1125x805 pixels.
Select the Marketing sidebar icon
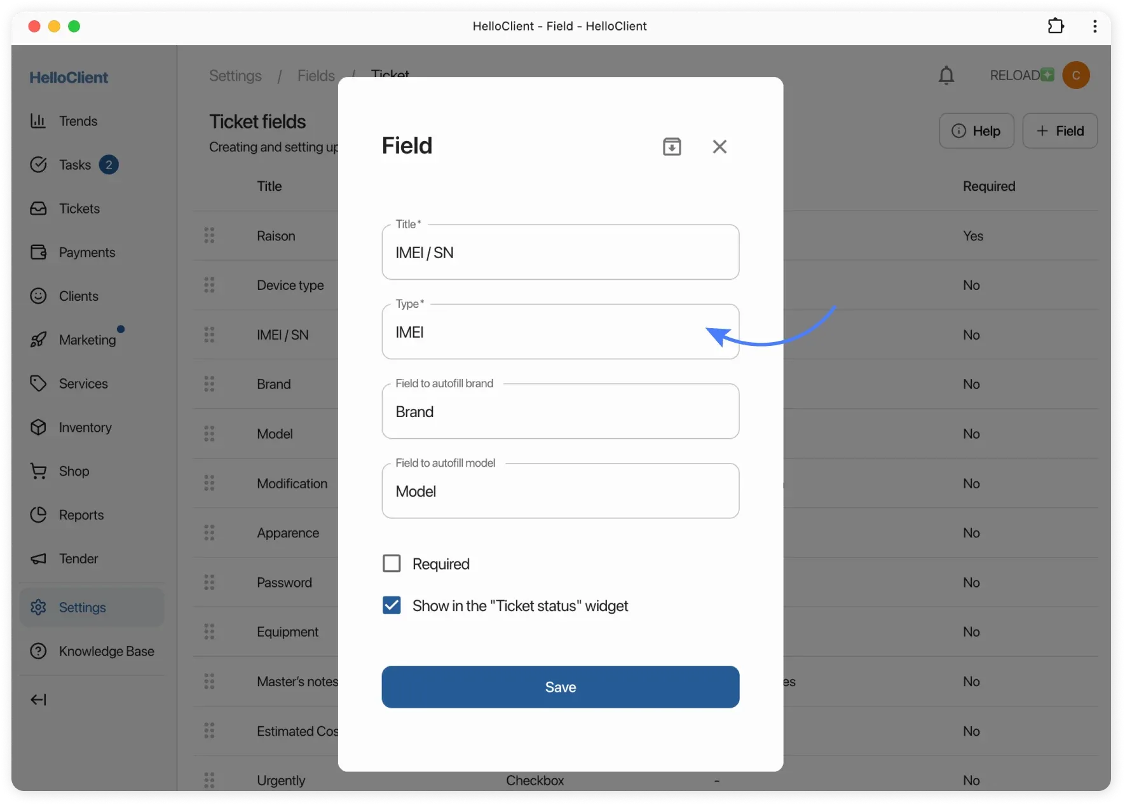(88, 339)
